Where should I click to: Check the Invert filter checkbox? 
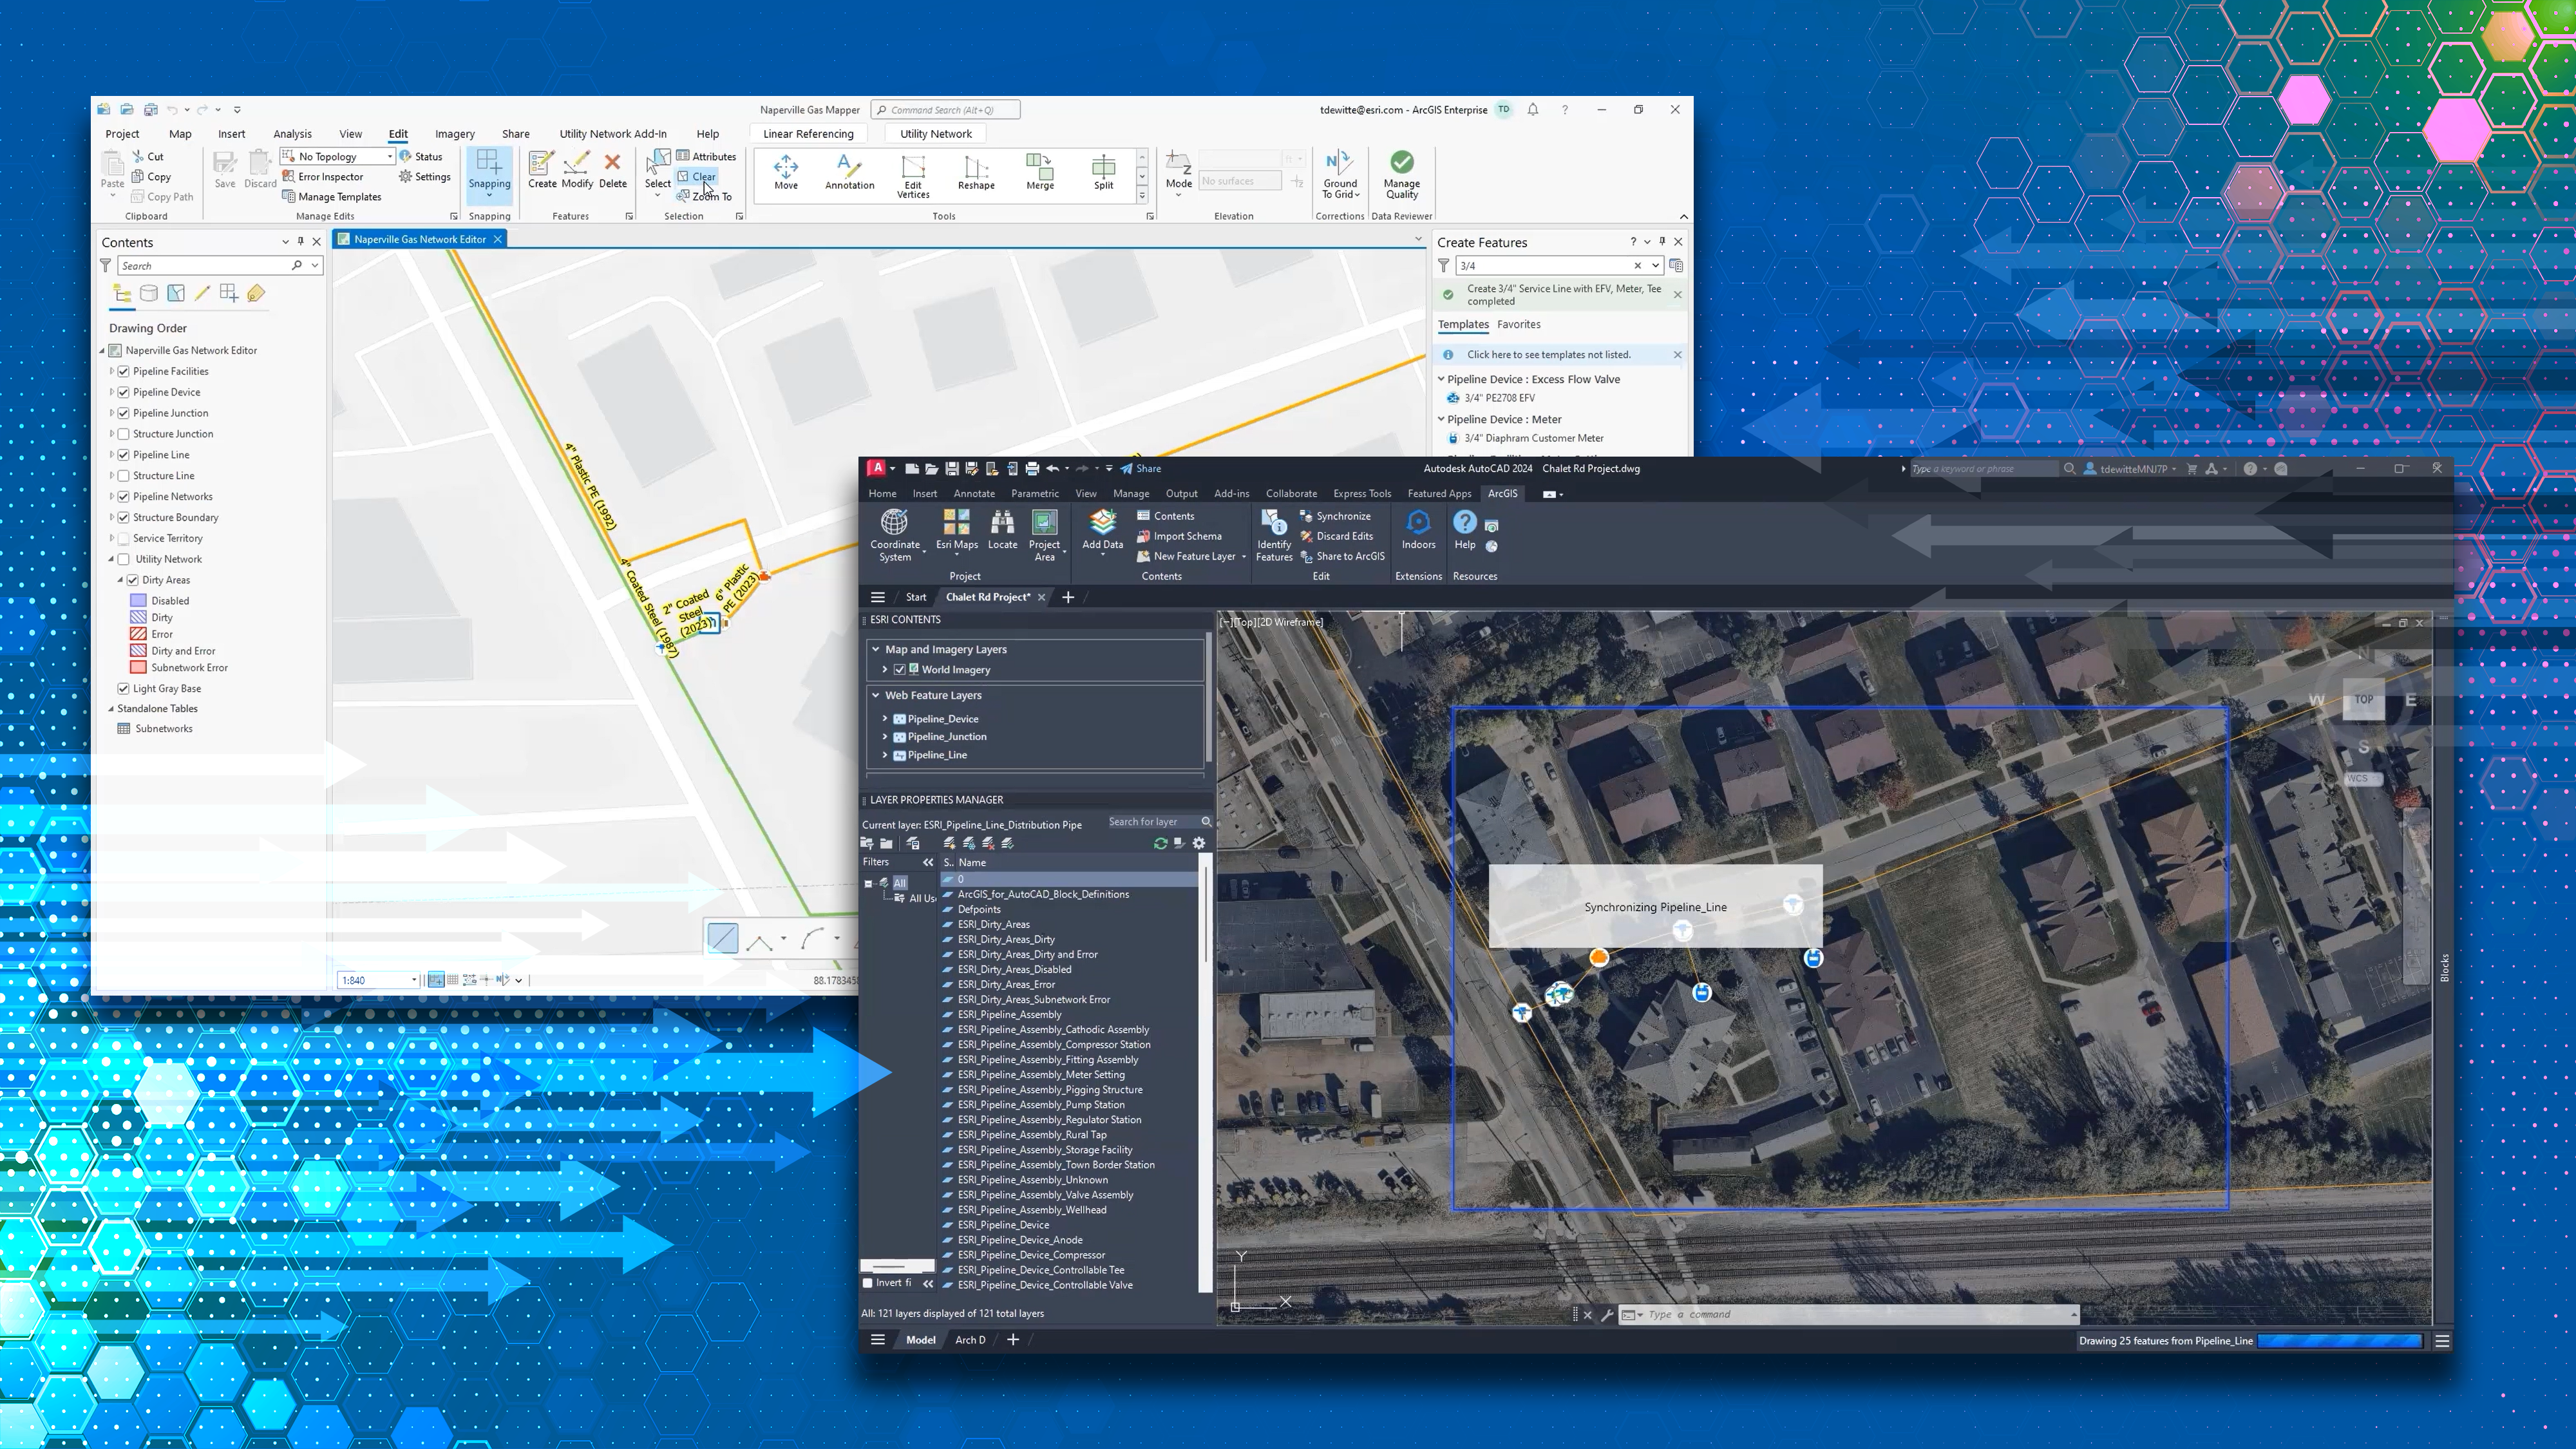867,1283
